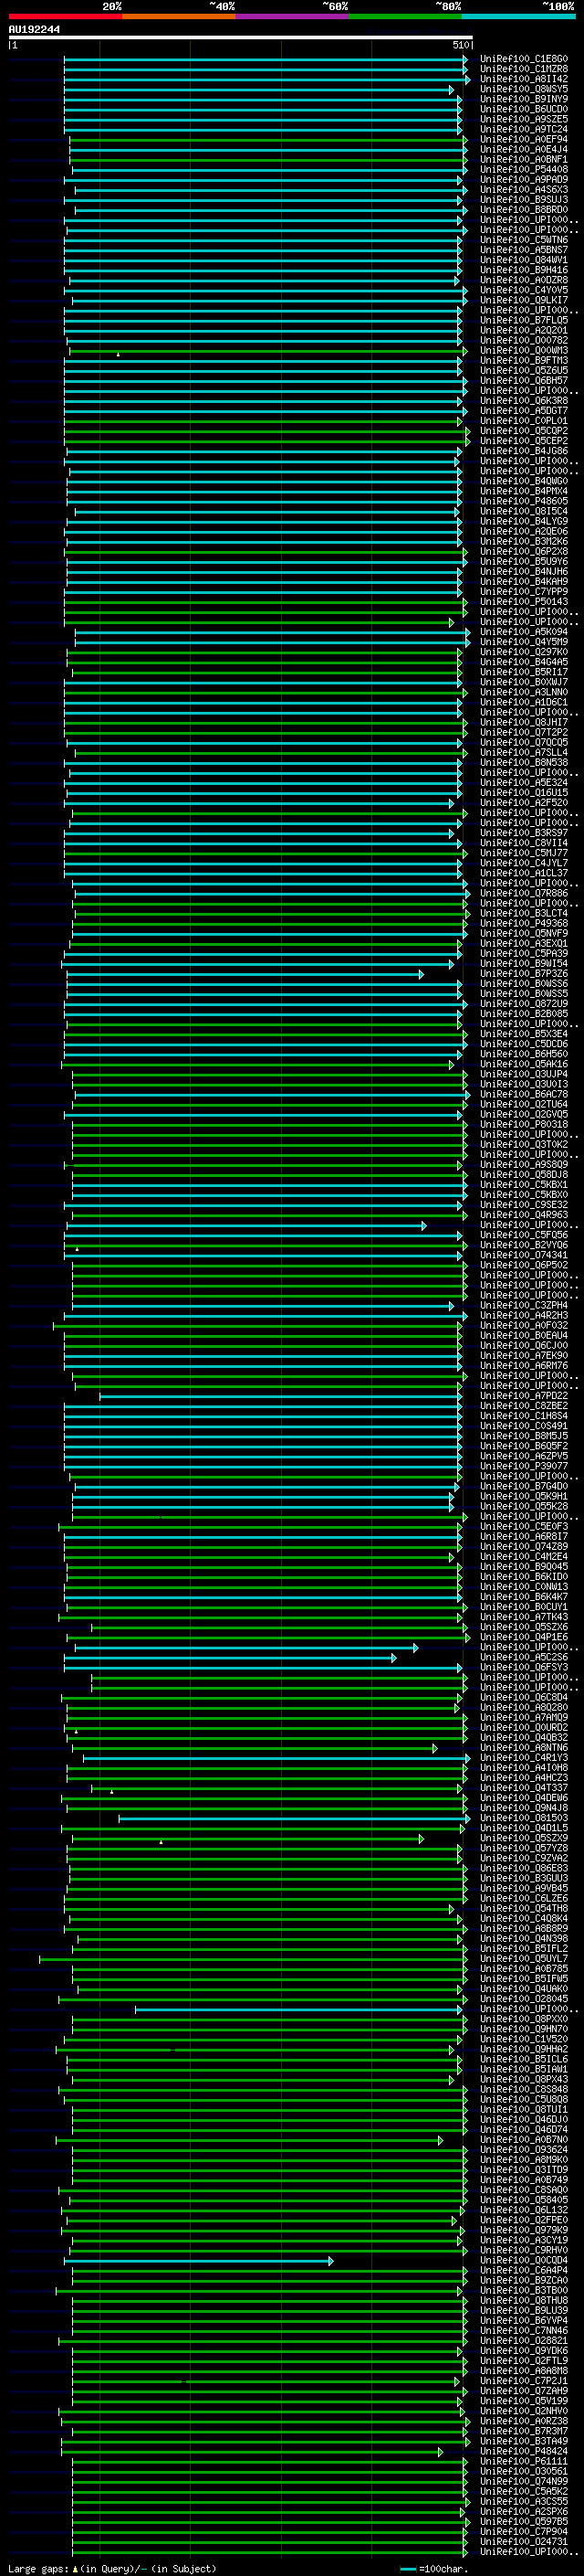Open hit UniRef100_A8II42
The height and width of the screenshot is (2576, 584).
tap(524, 79)
